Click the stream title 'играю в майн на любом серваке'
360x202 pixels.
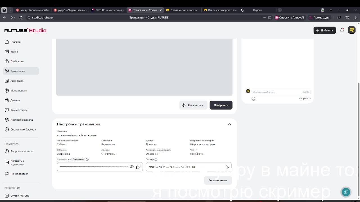click(x=77, y=135)
